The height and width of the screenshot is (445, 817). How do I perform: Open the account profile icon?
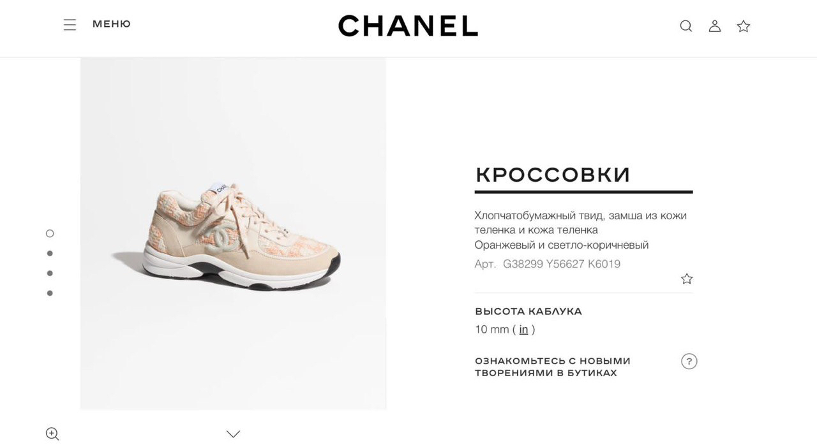[715, 26]
